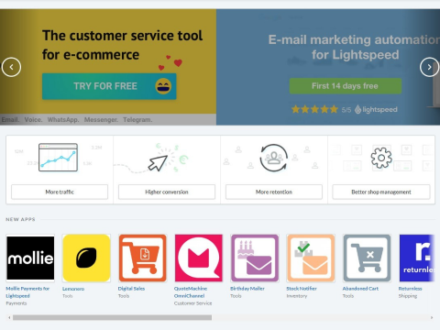Select the Higher conversion category
The width and height of the screenshot is (440, 330).
click(x=167, y=192)
